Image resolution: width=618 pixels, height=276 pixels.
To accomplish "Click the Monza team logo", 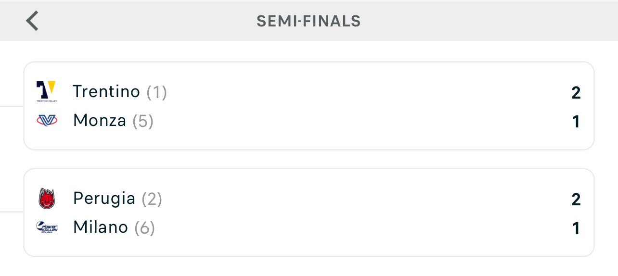I will (x=47, y=120).
